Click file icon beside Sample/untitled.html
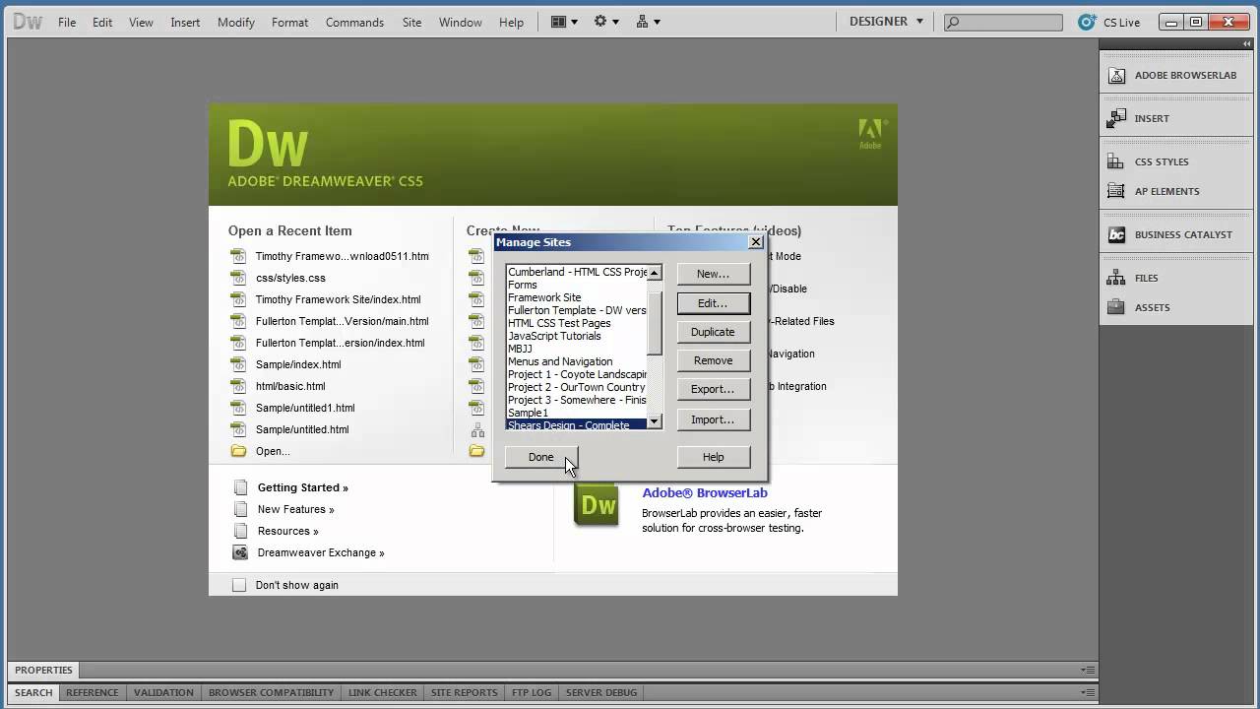 [237, 429]
